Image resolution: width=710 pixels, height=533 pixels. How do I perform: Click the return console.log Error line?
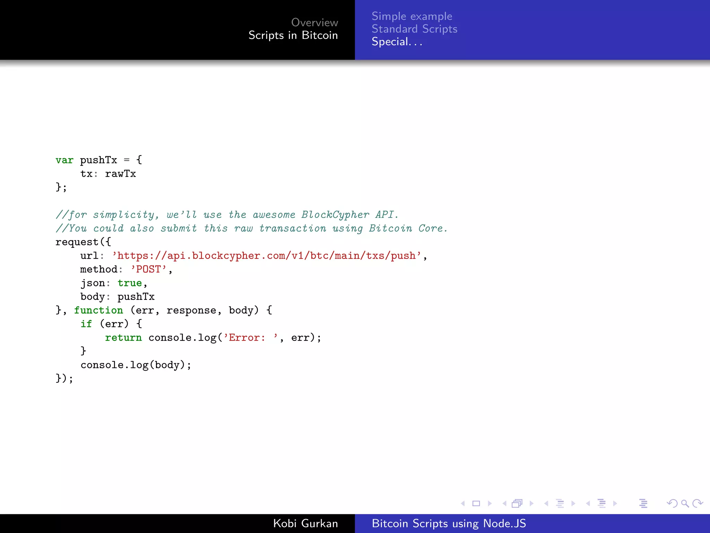click(213, 338)
